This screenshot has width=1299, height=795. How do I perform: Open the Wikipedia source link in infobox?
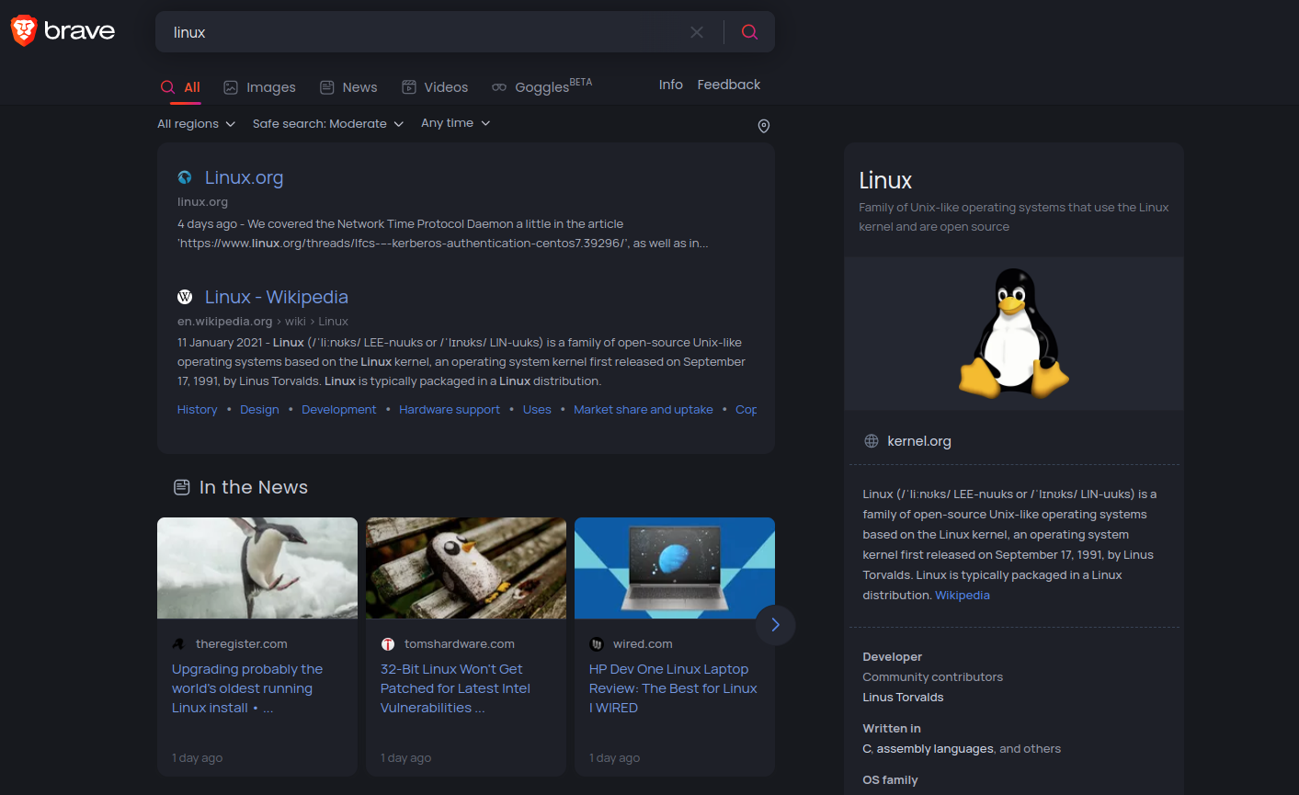[963, 596]
